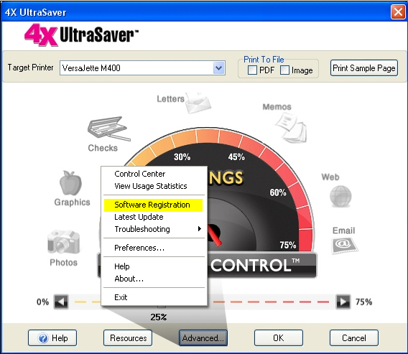Enable the Image print-to-file checkbox
This screenshot has height=354, width=408.
[x=284, y=70]
